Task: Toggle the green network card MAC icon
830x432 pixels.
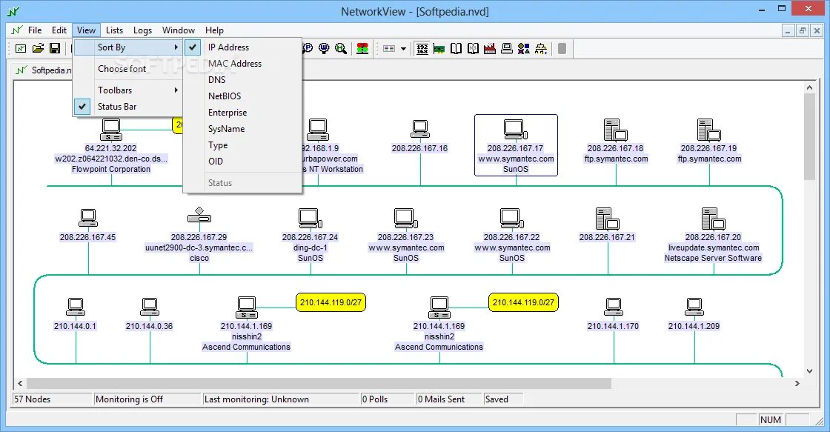Action: (x=439, y=49)
